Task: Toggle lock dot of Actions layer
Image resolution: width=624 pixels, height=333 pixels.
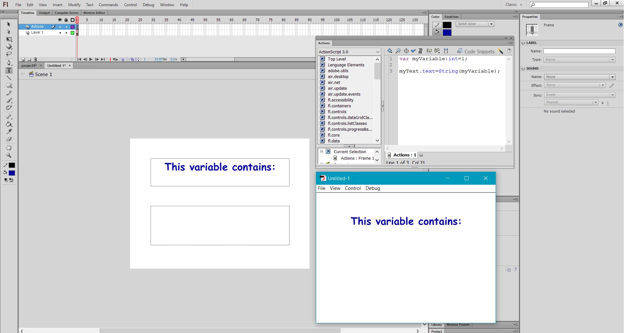Action: pyautogui.click(x=66, y=27)
